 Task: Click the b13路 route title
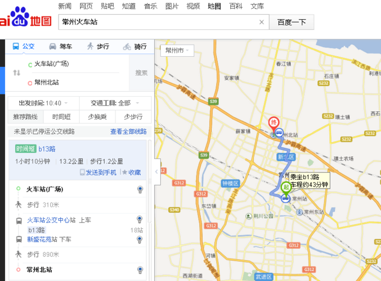(x=47, y=149)
